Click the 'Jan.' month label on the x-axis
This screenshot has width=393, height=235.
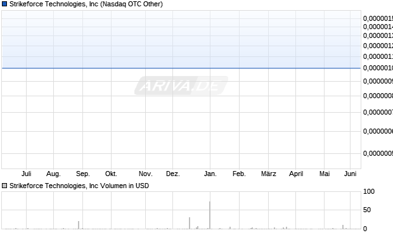pyautogui.click(x=210, y=174)
